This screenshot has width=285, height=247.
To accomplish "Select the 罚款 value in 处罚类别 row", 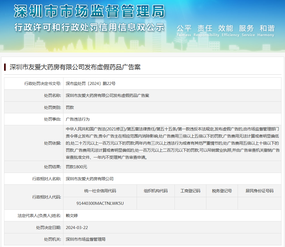I will click(70, 108).
